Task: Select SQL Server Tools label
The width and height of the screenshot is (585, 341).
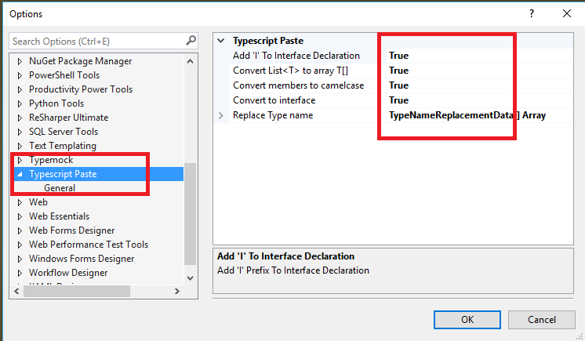Action: [64, 132]
